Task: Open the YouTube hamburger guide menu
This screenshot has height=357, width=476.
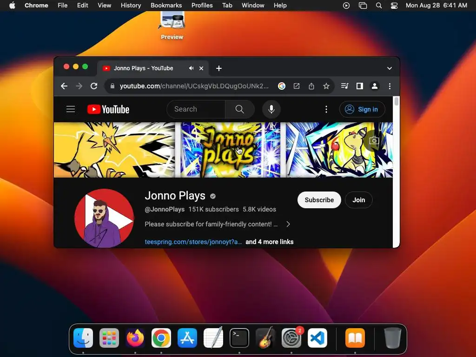Action: pos(71,109)
